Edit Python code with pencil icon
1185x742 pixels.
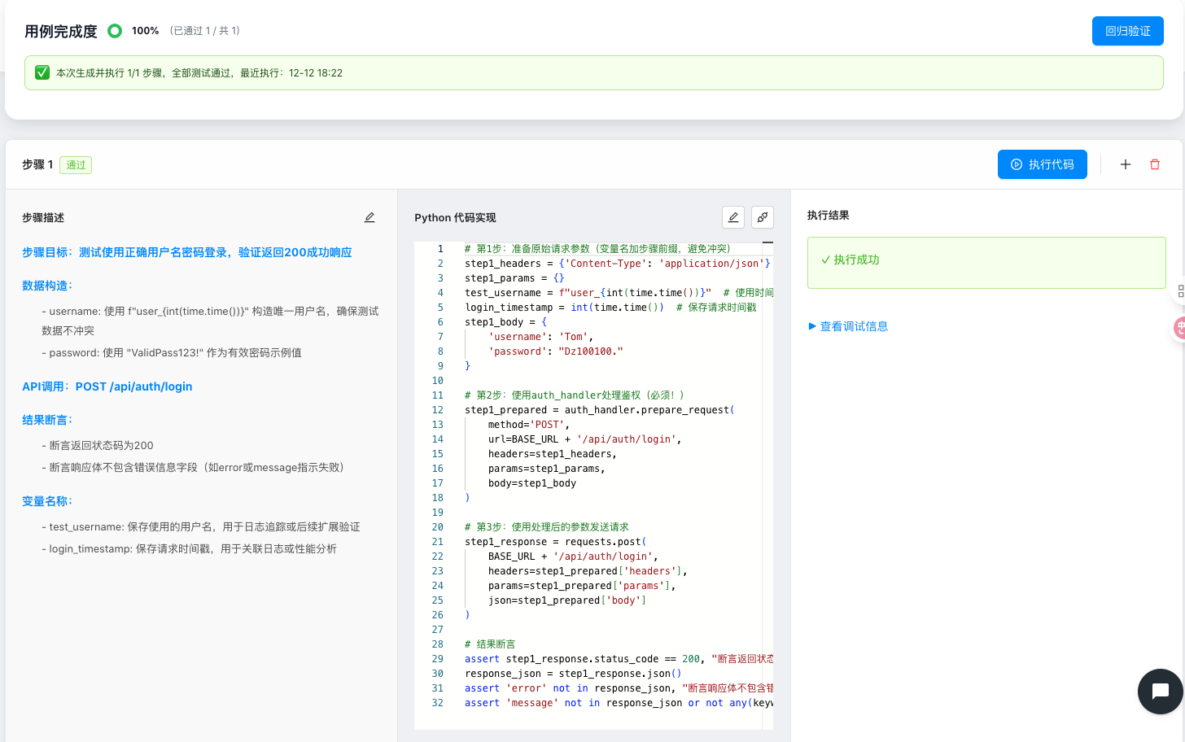point(733,217)
